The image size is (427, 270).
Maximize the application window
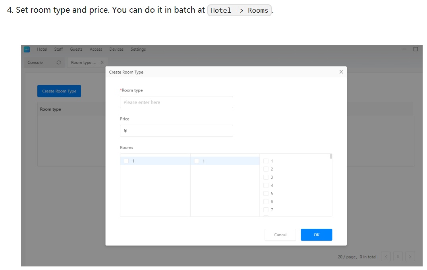(415, 49)
